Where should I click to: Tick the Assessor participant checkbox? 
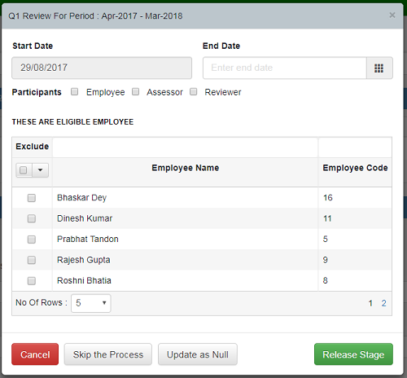click(135, 92)
